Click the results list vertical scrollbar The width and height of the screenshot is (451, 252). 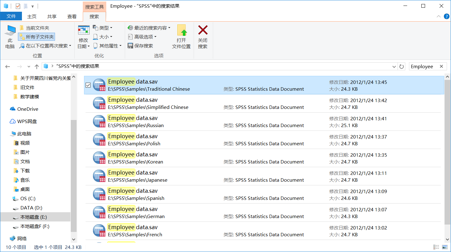point(447,152)
